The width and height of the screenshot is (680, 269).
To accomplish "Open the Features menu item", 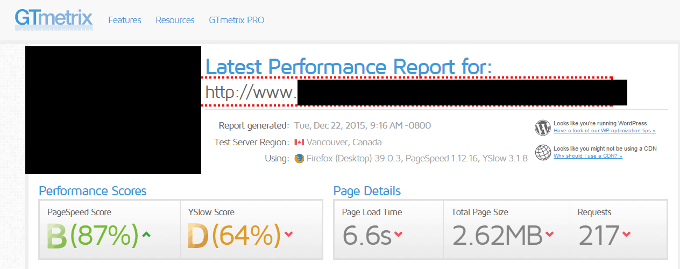I will [125, 20].
